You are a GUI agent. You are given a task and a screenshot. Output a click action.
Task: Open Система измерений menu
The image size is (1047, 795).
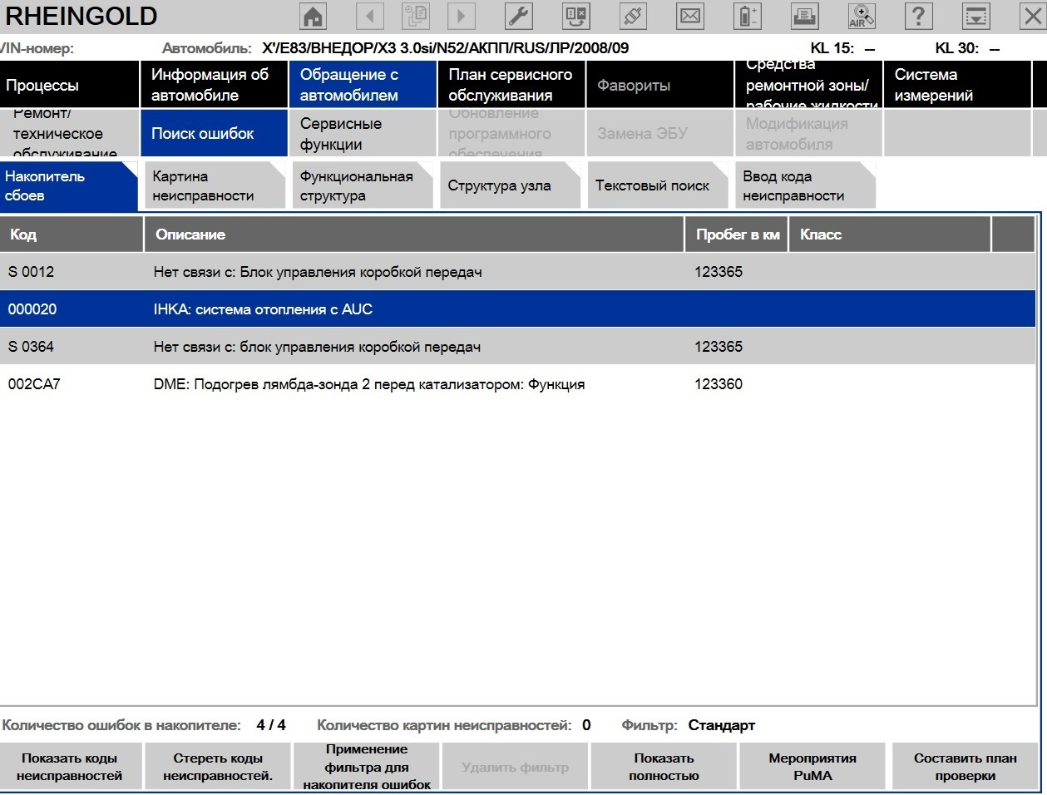pos(957,85)
